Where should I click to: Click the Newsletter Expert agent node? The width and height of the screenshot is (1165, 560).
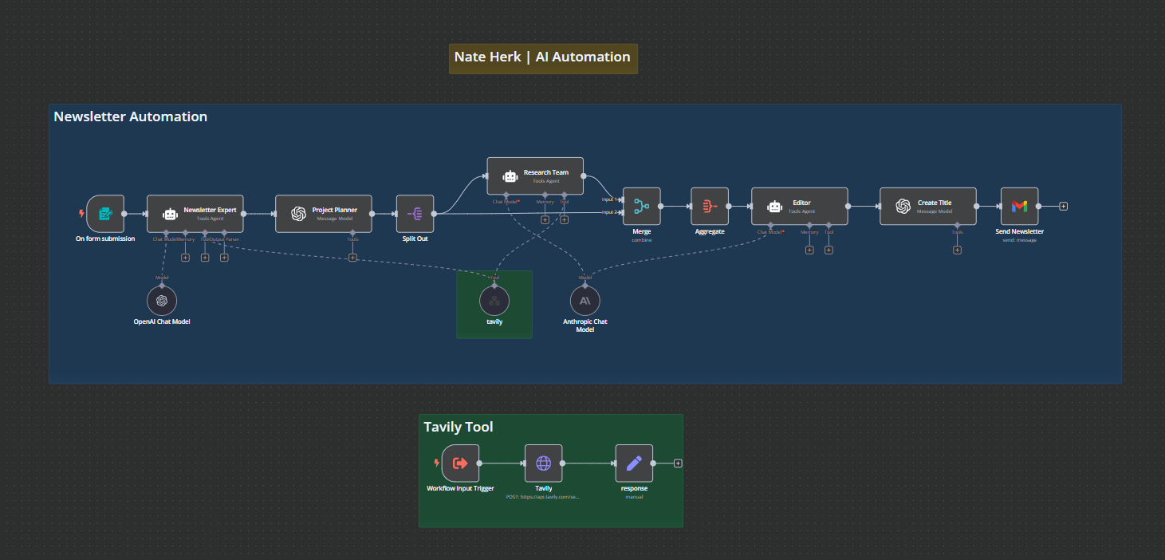(195, 214)
